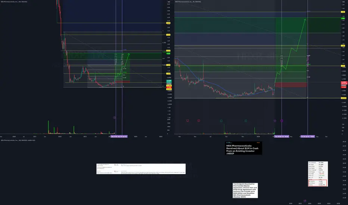Open the 4h chart's NRX Pharmaceuticals symbol title

[x=188, y=1]
